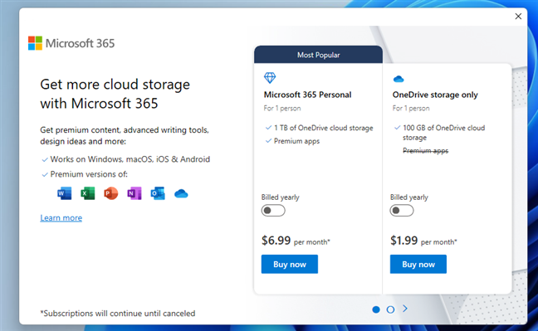
Task: Click 'Works on Windows, macOS, iOS & Android'
Action: pyautogui.click(x=130, y=159)
